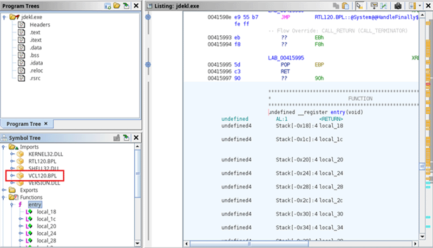Select the .data section
This screenshot has height=248, width=433.
tap(36, 48)
